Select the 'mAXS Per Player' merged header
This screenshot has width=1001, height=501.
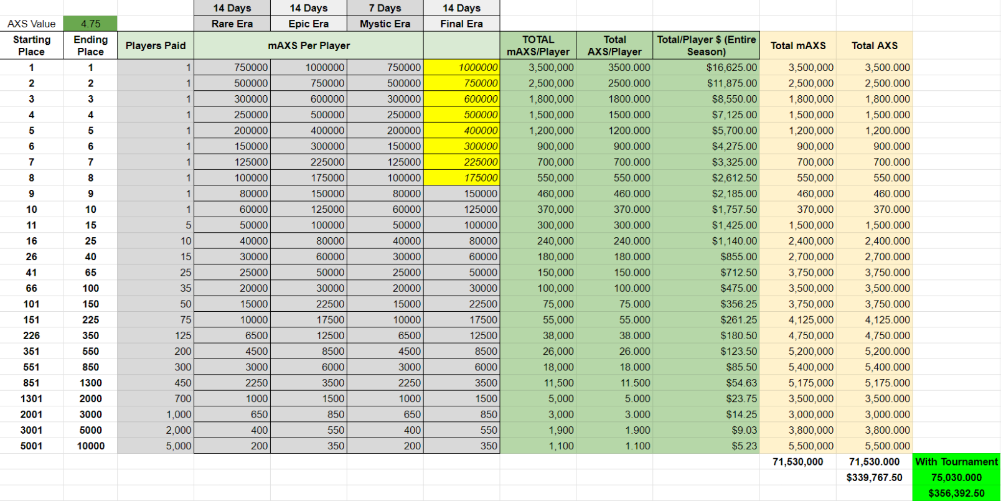(x=309, y=45)
